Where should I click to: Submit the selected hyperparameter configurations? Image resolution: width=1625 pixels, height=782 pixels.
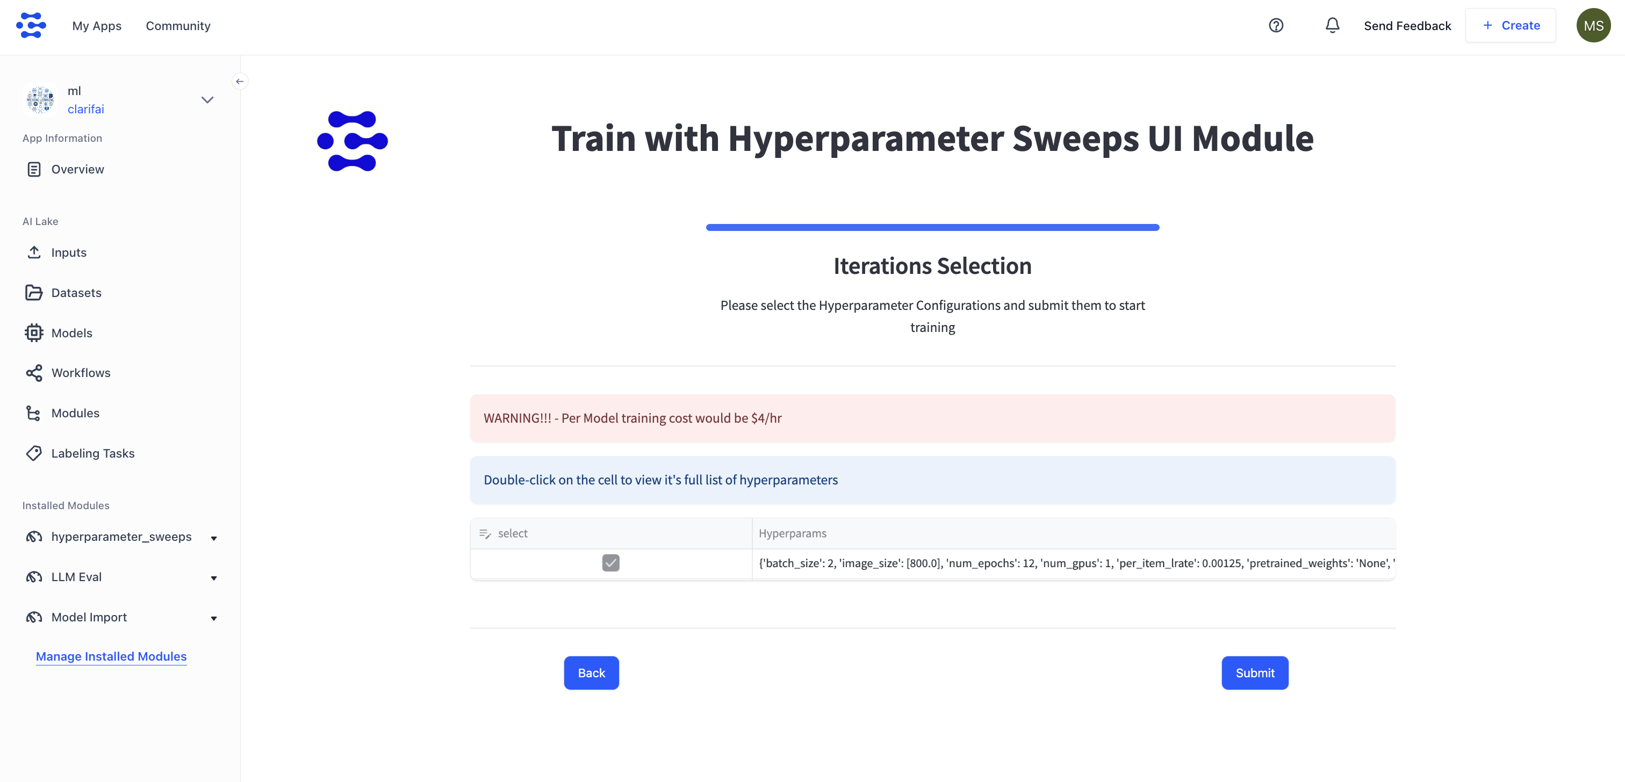[x=1255, y=673]
